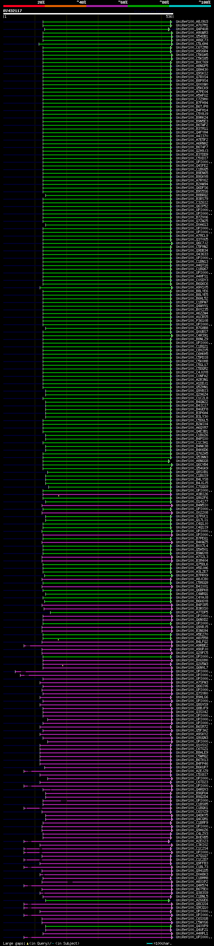
Task: Click the alignment bar for UniRef100_A8J9U3
Action: (107, 22)
